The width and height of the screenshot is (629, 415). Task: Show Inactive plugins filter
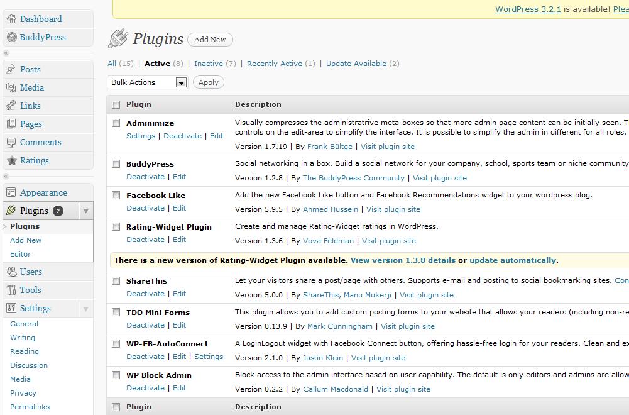coord(209,64)
